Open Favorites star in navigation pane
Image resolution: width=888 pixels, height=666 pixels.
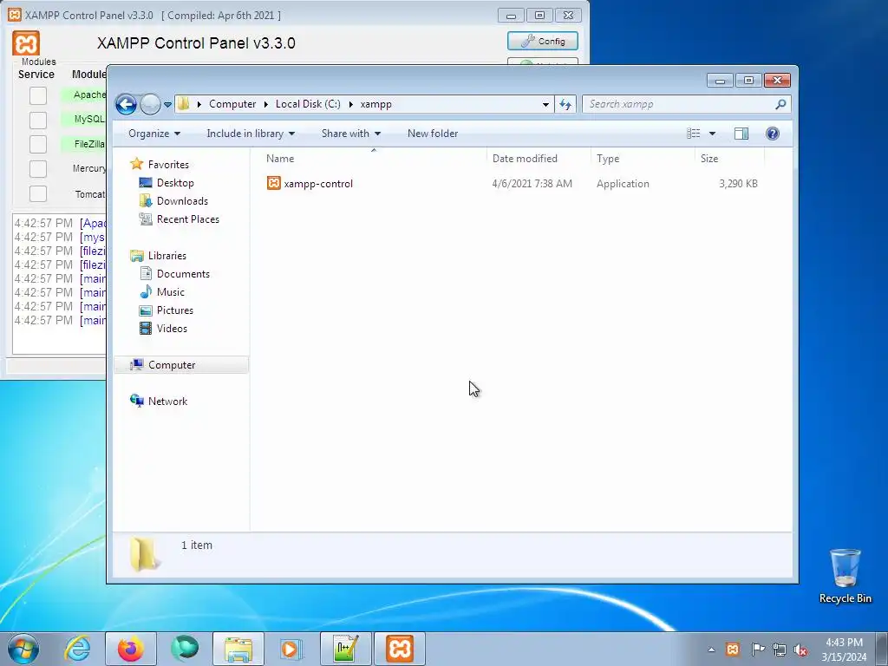[x=136, y=164]
